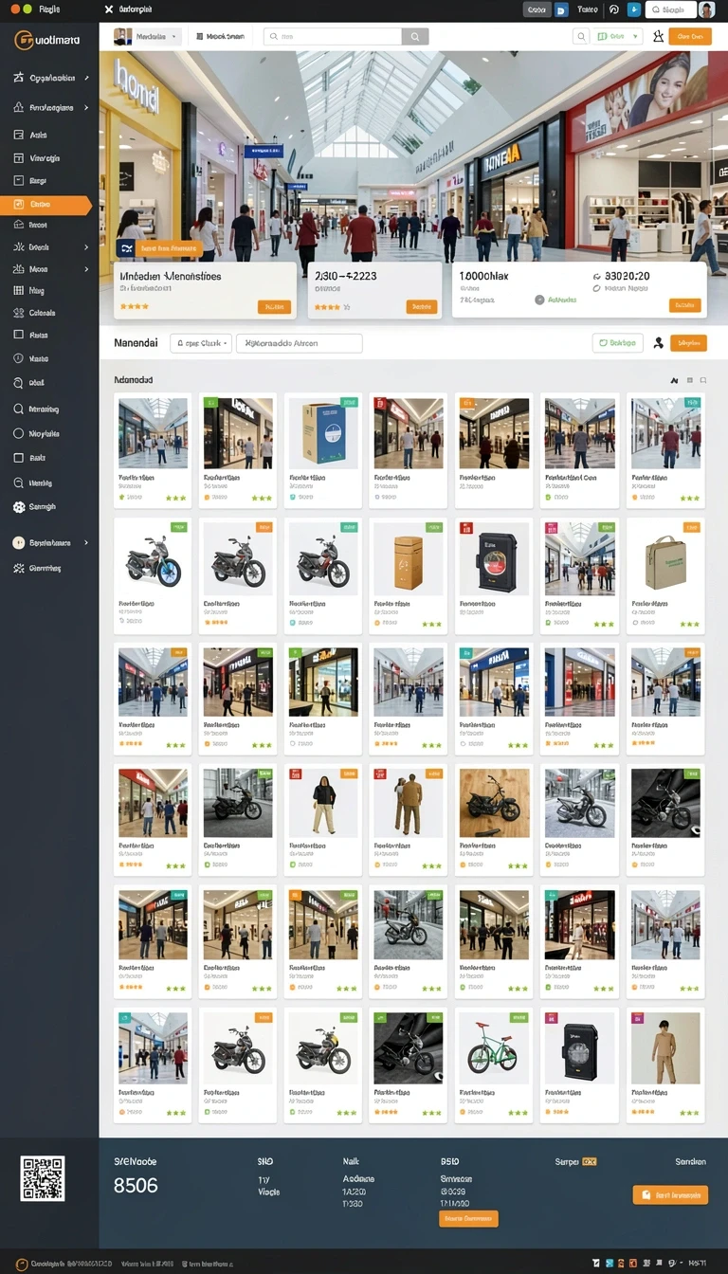
Task: Open the orange wooden box product thumbnail
Action: pyautogui.click(x=409, y=557)
